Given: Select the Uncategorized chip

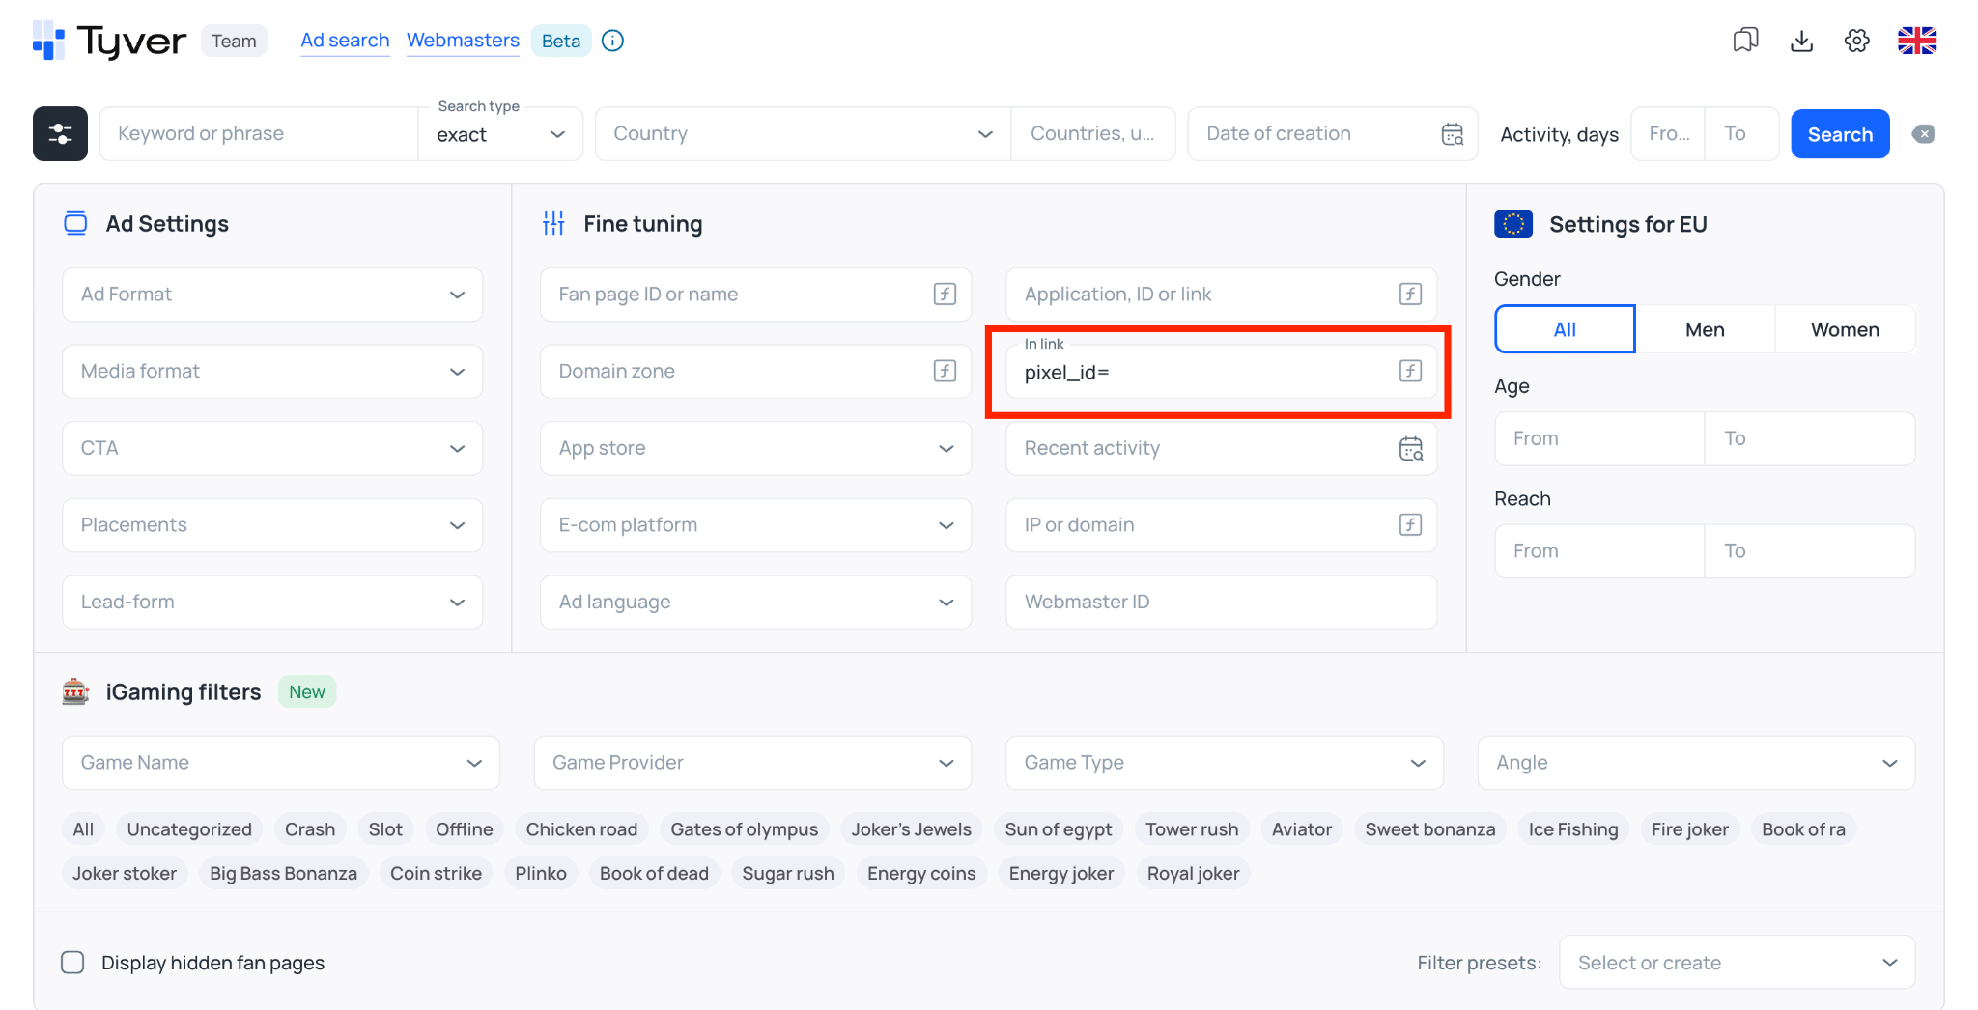Looking at the screenshot, I should (x=189, y=829).
